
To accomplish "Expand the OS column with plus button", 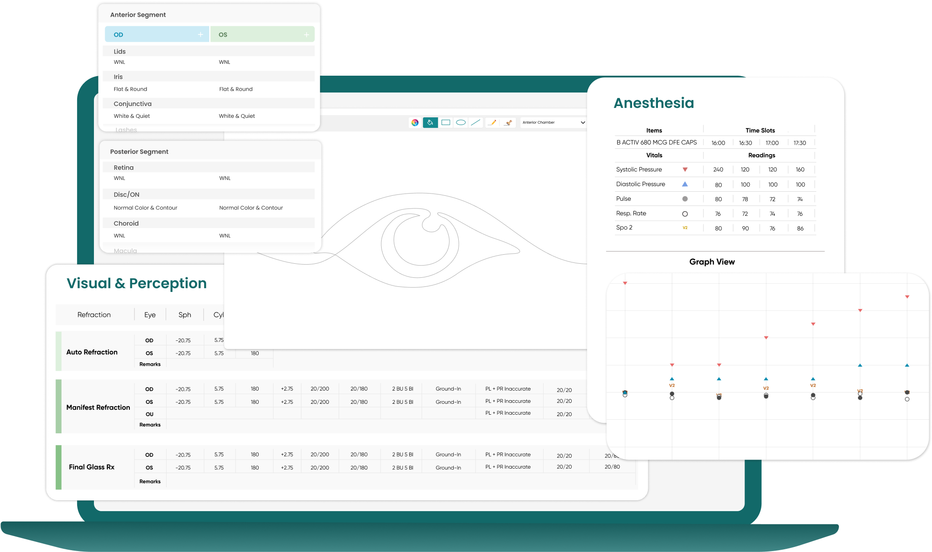I will 307,34.
